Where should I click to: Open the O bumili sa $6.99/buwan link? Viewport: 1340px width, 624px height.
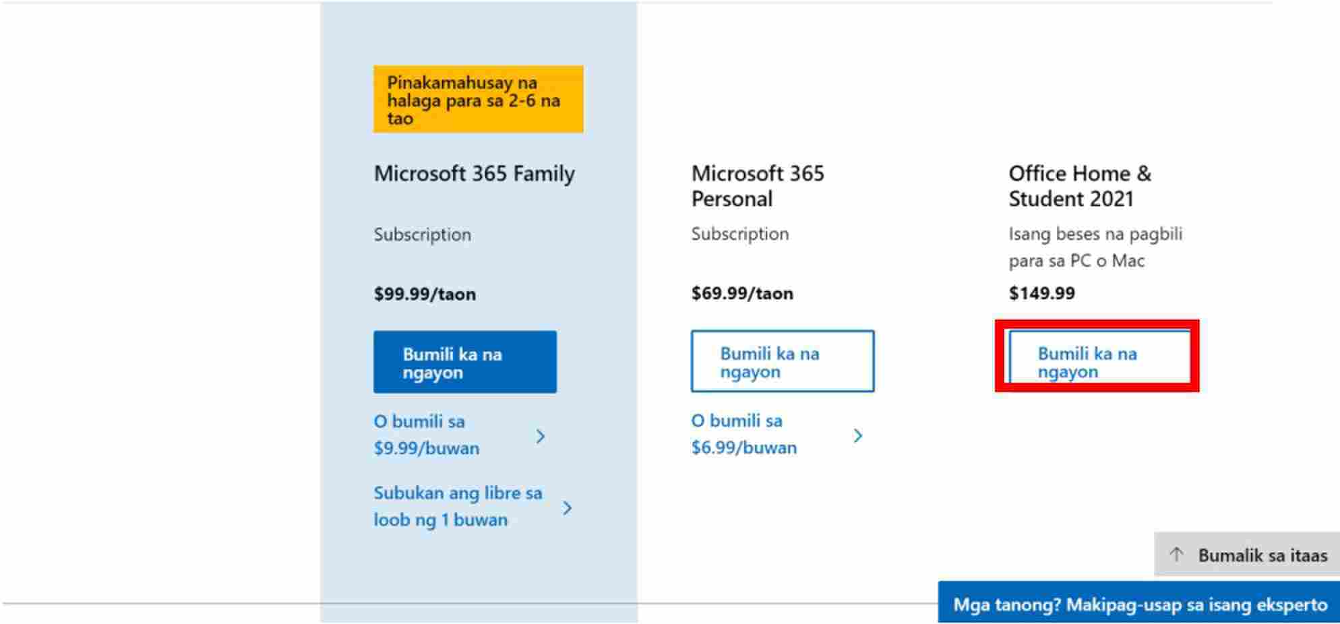click(743, 434)
